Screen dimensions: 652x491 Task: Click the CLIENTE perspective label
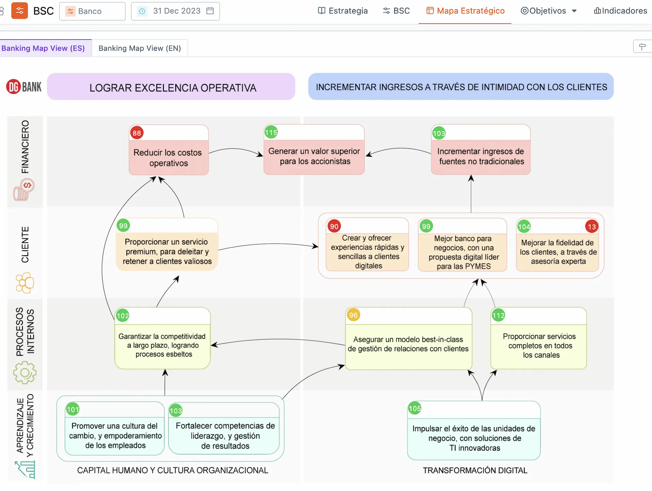tap(25, 244)
